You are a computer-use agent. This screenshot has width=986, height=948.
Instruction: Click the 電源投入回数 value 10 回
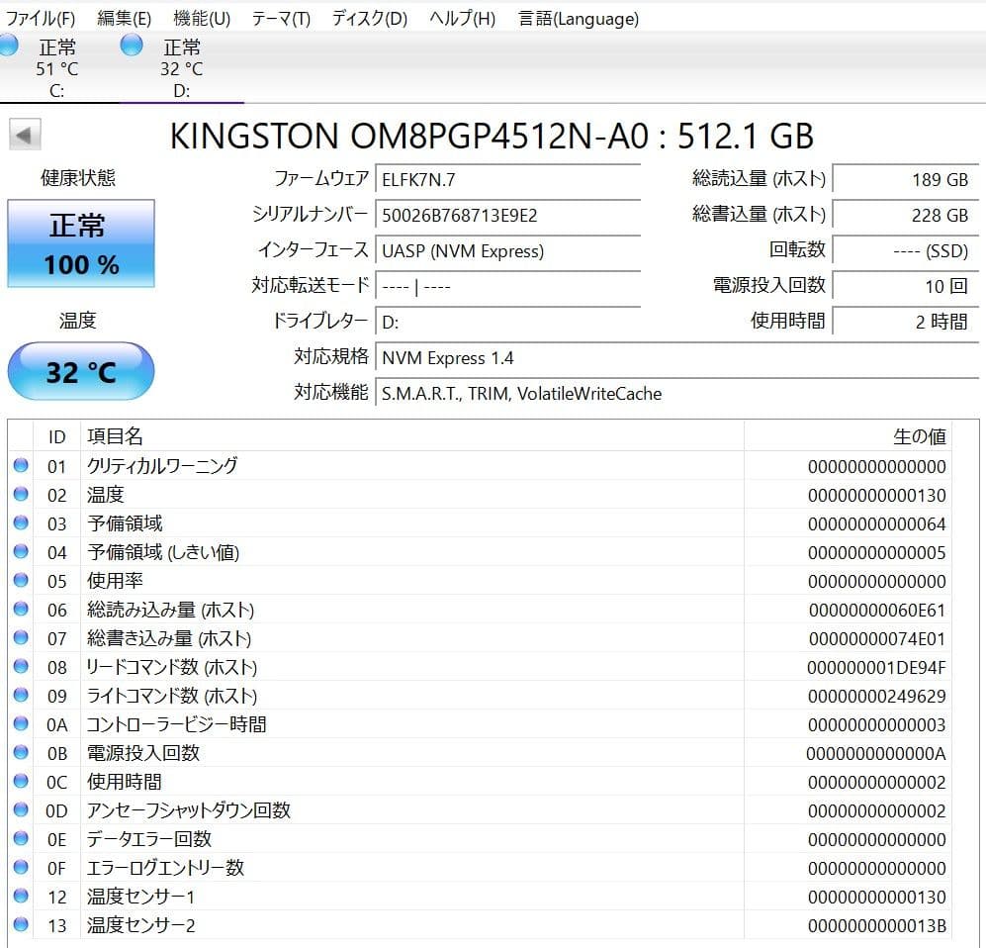(x=906, y=286)
